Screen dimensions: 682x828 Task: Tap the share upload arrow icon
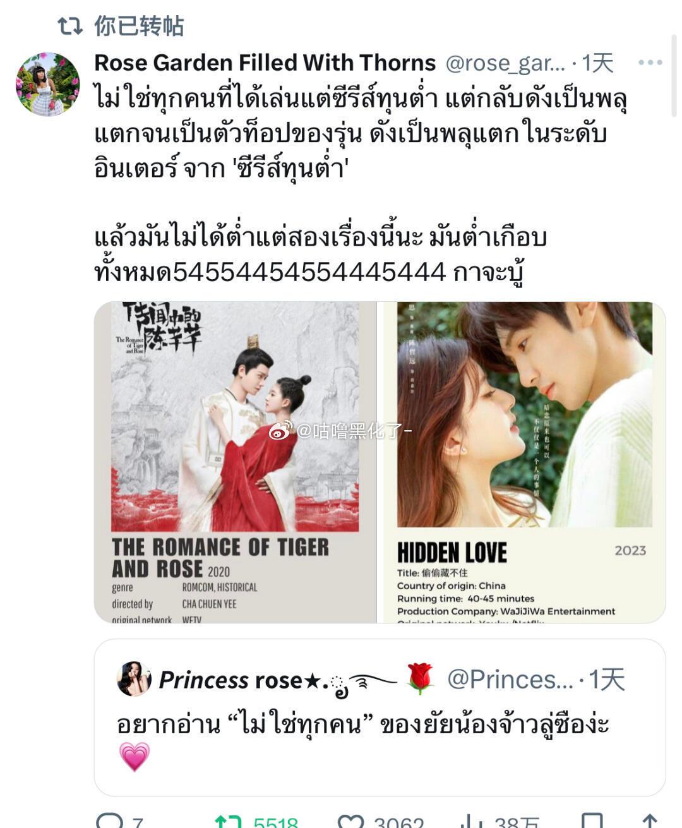650,821
